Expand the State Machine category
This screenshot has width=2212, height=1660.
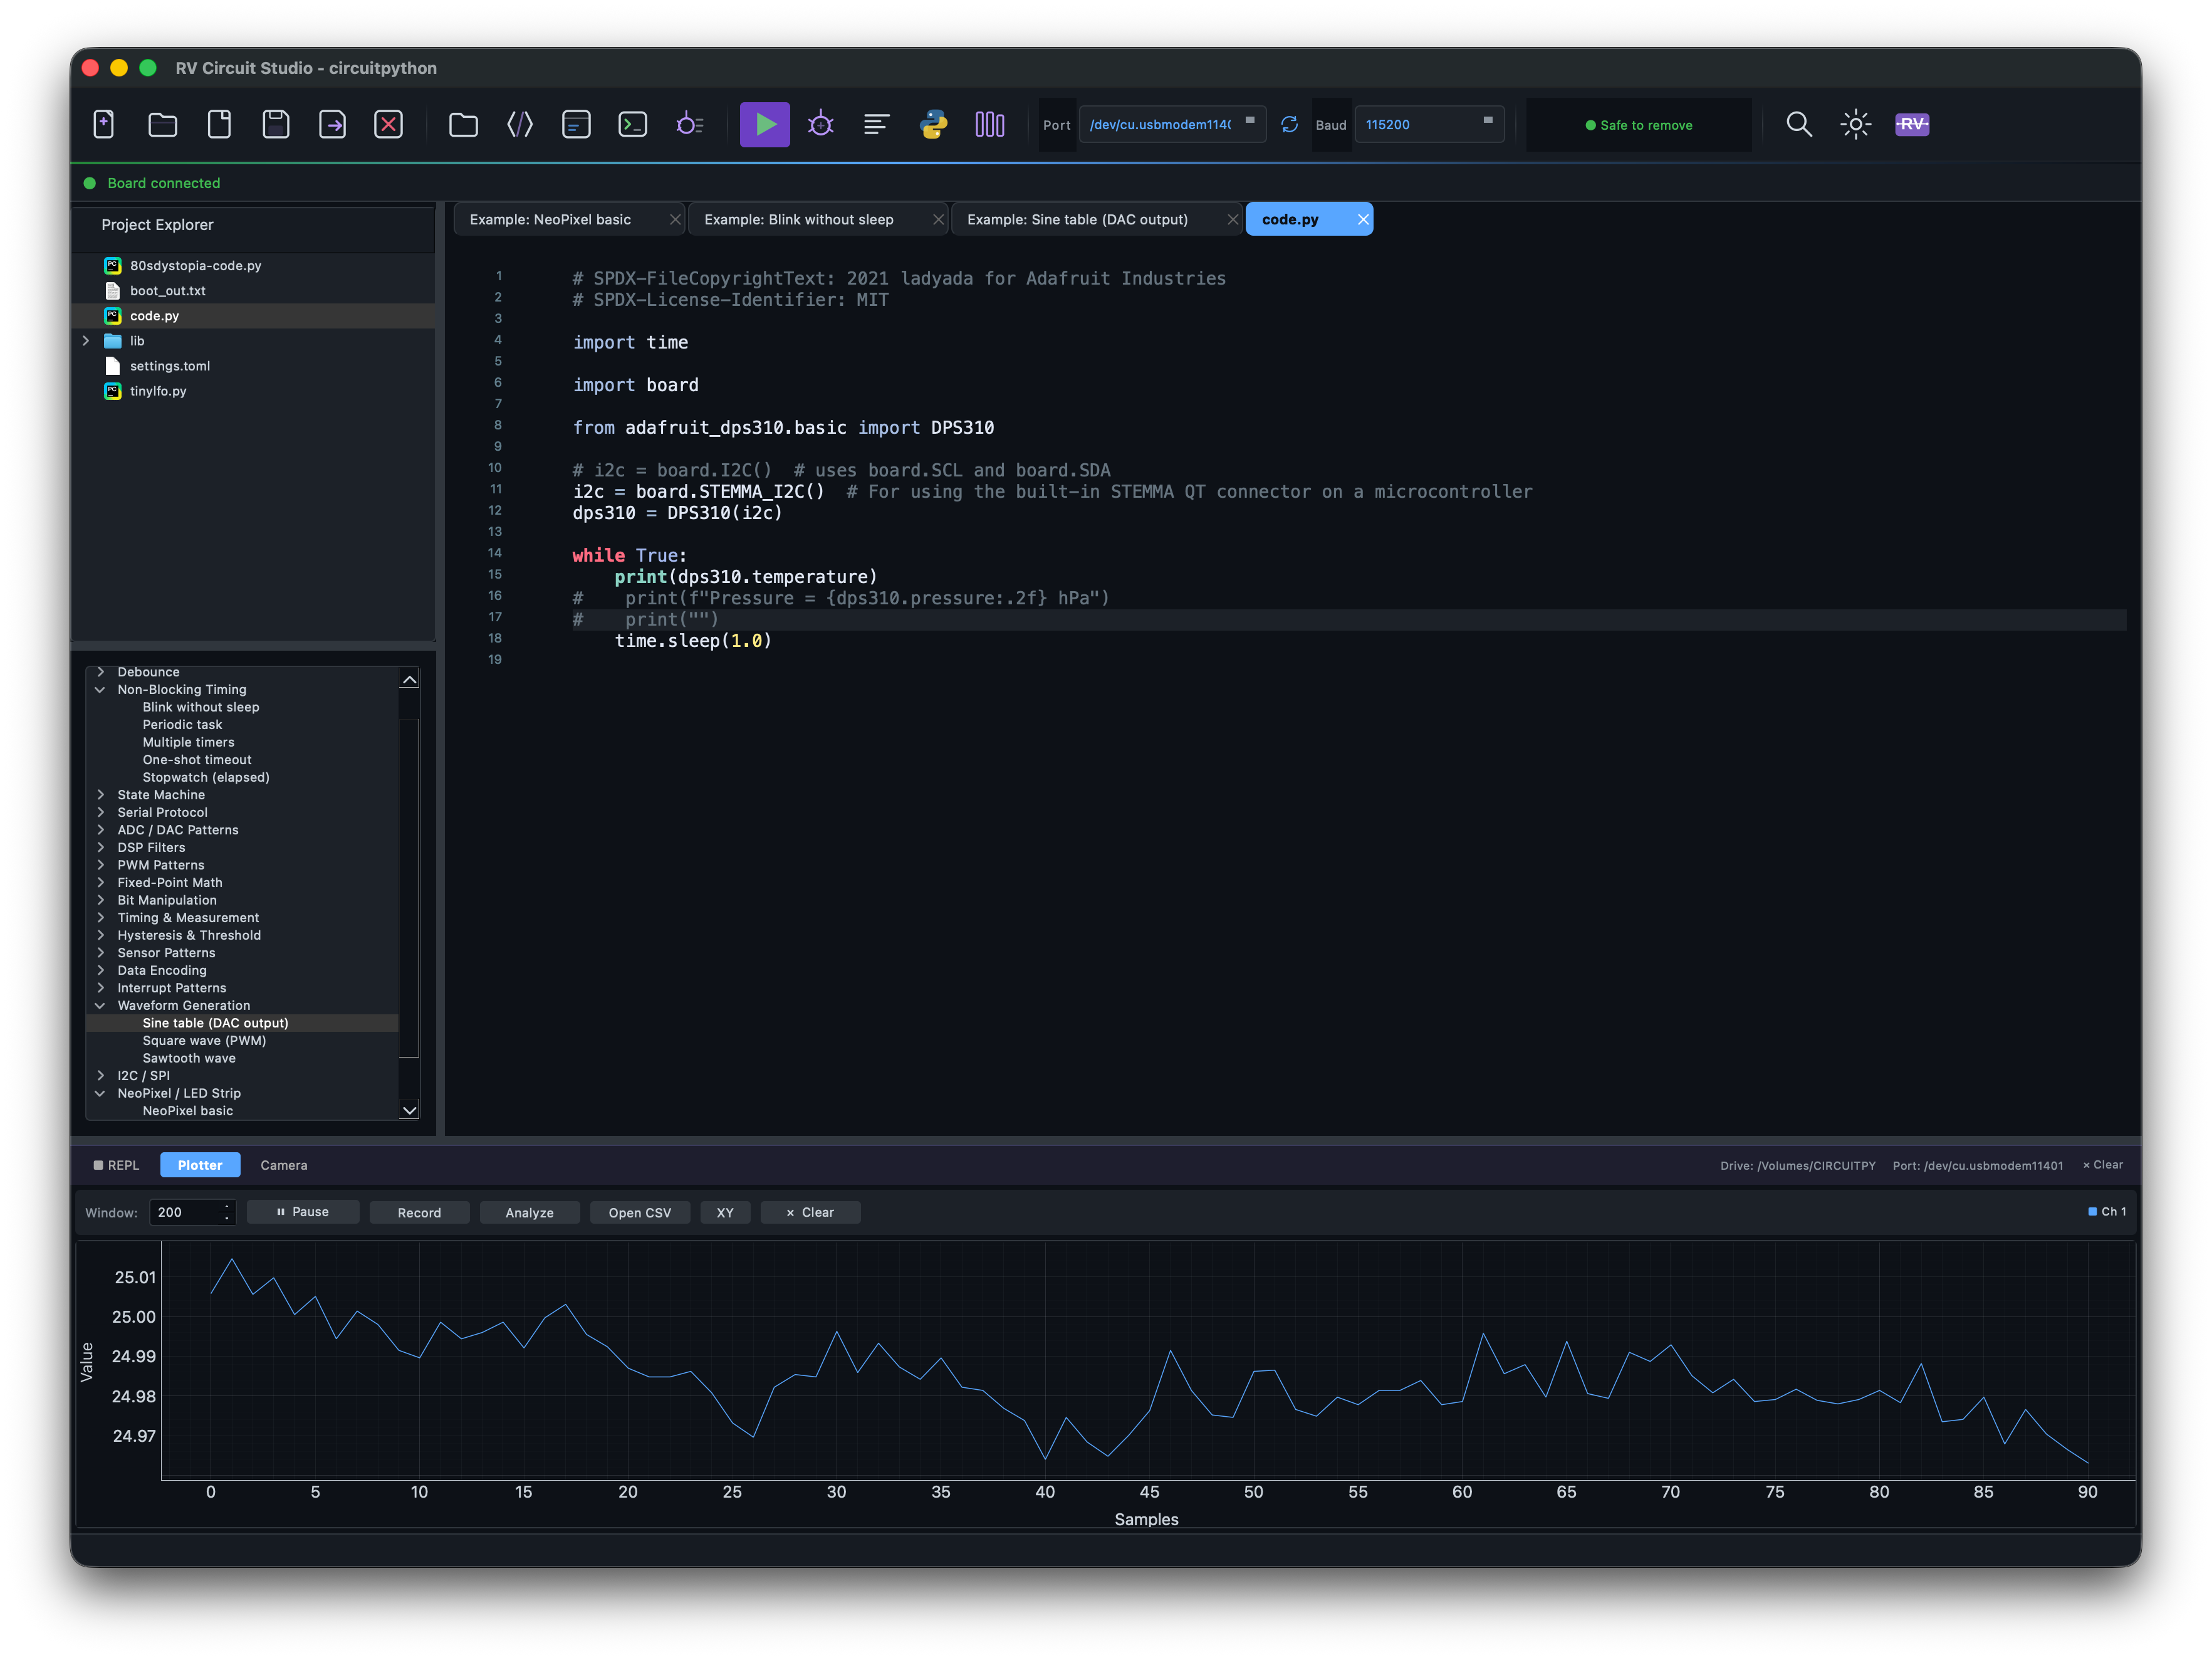(100, 794)
